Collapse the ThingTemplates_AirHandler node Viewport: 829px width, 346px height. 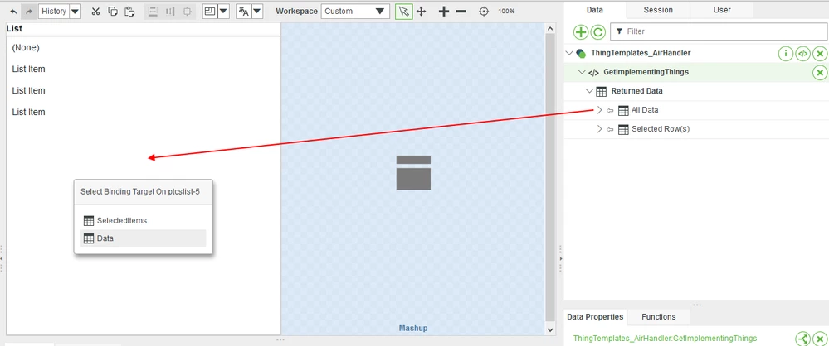click(569, 53)
